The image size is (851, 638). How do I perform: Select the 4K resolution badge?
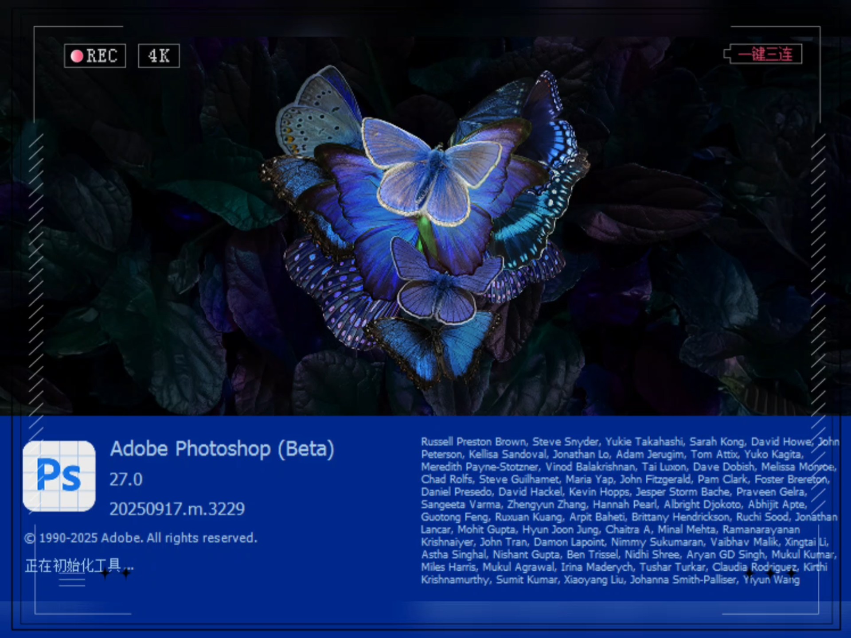coord(158,56)
